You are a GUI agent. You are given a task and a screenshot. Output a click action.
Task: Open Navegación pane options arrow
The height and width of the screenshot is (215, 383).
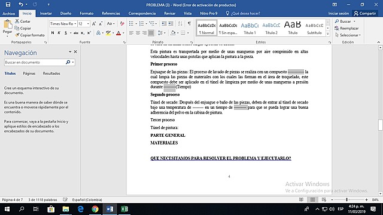click(x=70, y=52)
